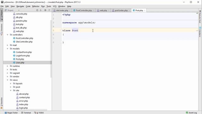Select ContactForm.php in project tree

point(24,52)
